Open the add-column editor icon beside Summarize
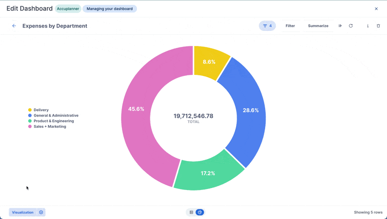This screenshot has width=387, height=219. coord(340,26)
